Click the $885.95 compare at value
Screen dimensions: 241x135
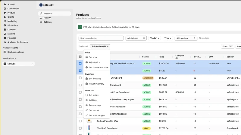click(180, 92)
